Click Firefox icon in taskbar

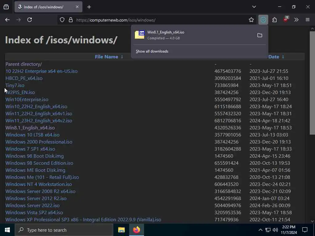pyautogui.click(x=137, y=230)
